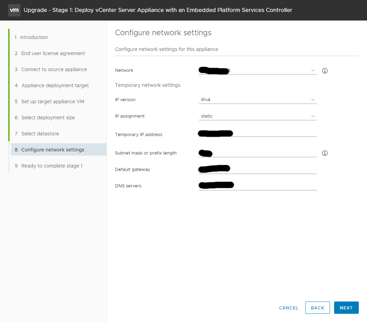The height and width of the screenshot is (322, 367).
Task: Open the IP assignment dropdown
Action: 257,116
